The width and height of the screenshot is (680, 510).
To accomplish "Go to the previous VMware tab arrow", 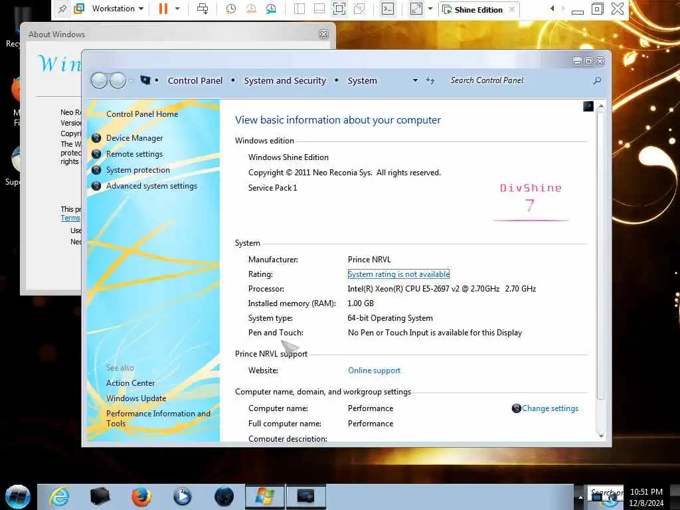I will coord(552,9).
